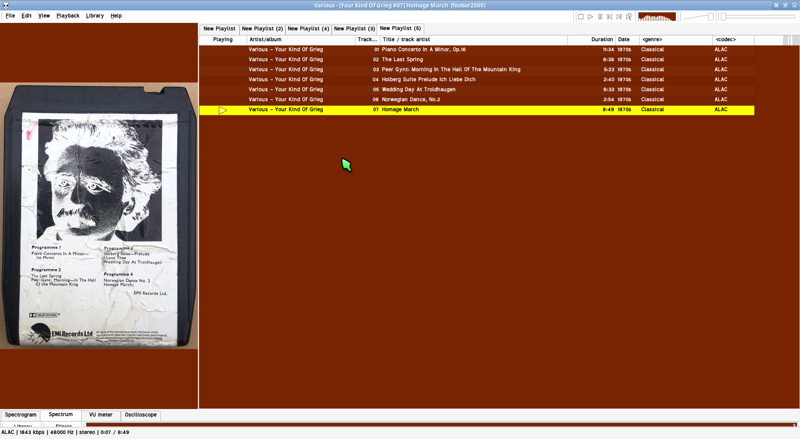The height and width of the screenshot is (439, 800).
Task: Stop playback with the Stop button
Action: 580,17
